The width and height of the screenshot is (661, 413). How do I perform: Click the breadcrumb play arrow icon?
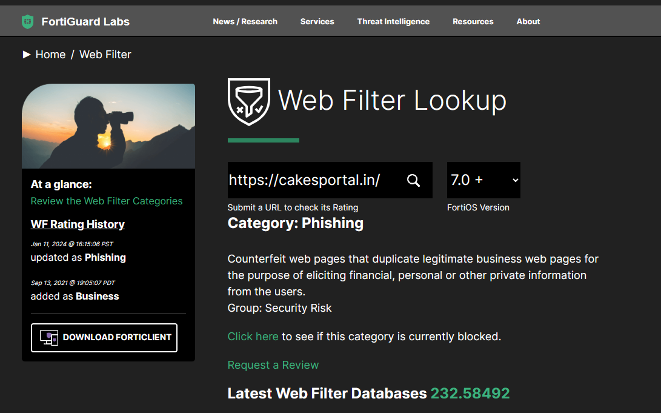(x=27, y=55)
